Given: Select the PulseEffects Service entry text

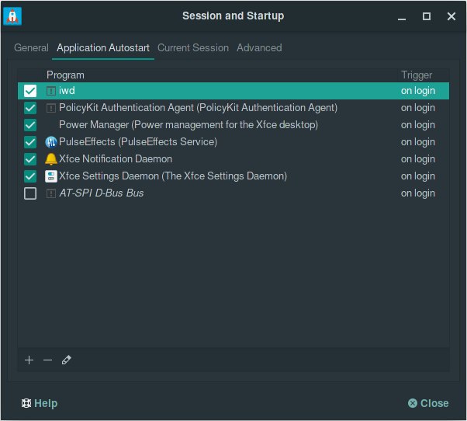Looking at the screenshot, I should pos(138,141).
